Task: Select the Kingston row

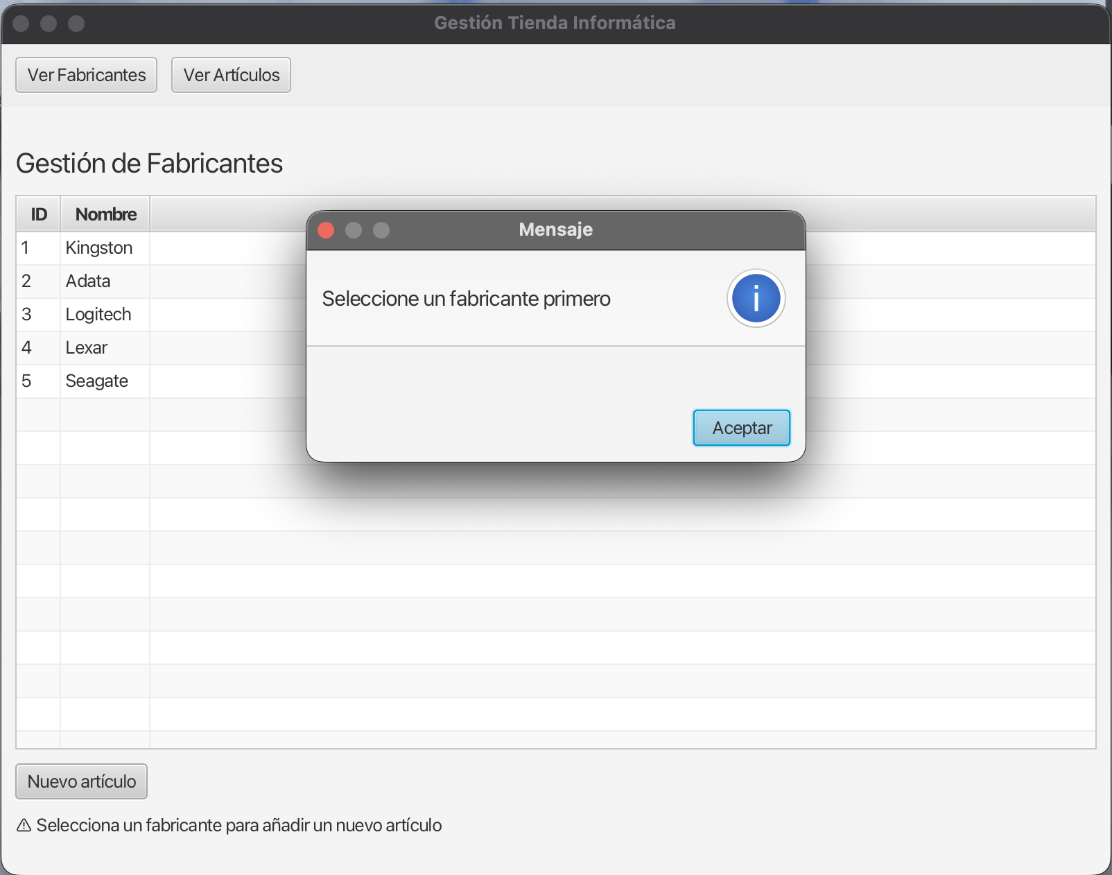Action: coord(556,248)
